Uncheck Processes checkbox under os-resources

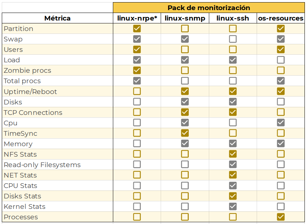click(x=281, y=217)
